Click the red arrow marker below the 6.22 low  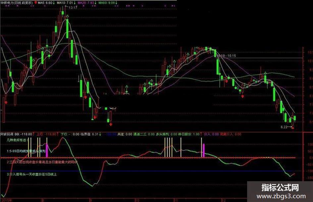coord(293,128)
